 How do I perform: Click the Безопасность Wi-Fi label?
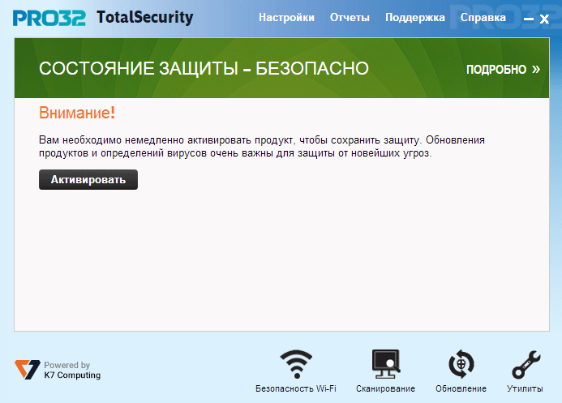point(296,388)
